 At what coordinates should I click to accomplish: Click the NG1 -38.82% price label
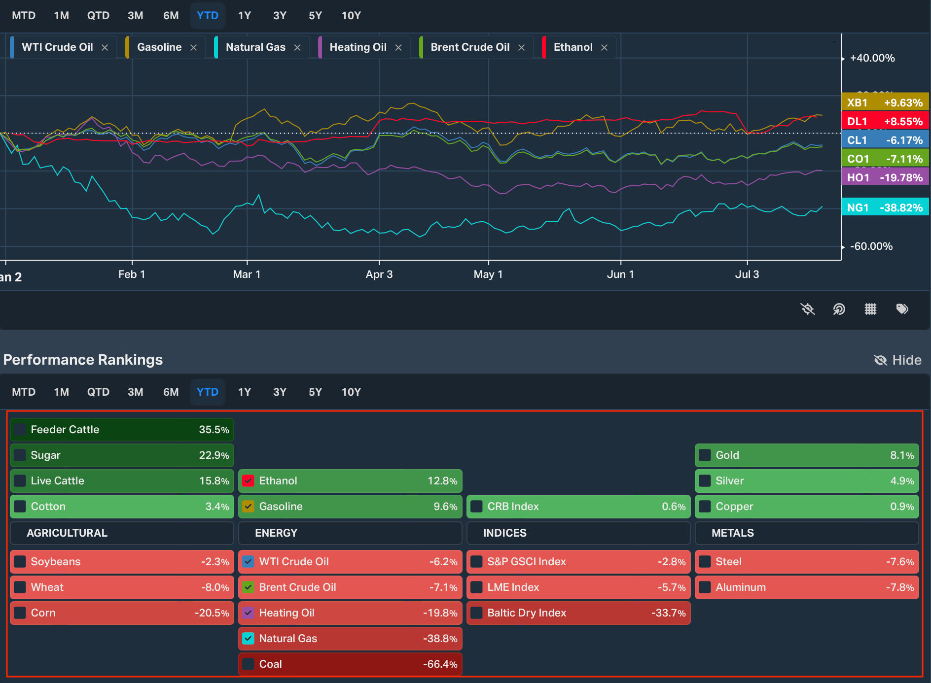tap(885, 207)
